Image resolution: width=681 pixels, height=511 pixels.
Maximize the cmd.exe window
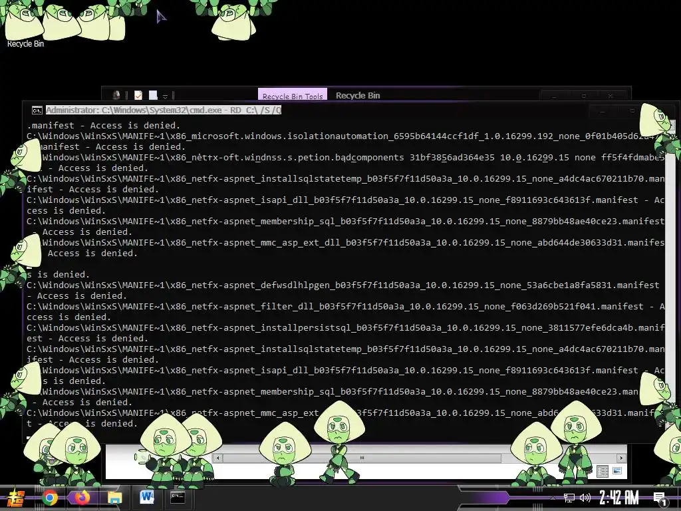(x=632, y=111)
